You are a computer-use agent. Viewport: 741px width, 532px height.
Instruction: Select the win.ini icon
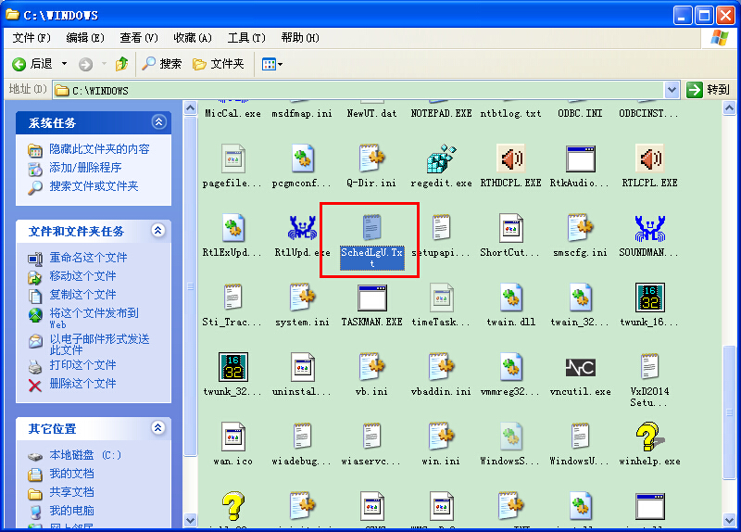442,437
